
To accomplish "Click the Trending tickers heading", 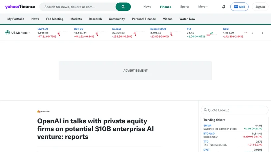I will [x=214, y=120].
